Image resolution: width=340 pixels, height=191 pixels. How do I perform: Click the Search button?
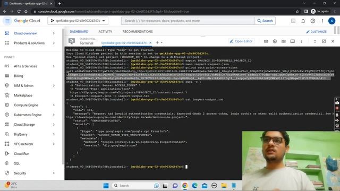coord(265,21)
